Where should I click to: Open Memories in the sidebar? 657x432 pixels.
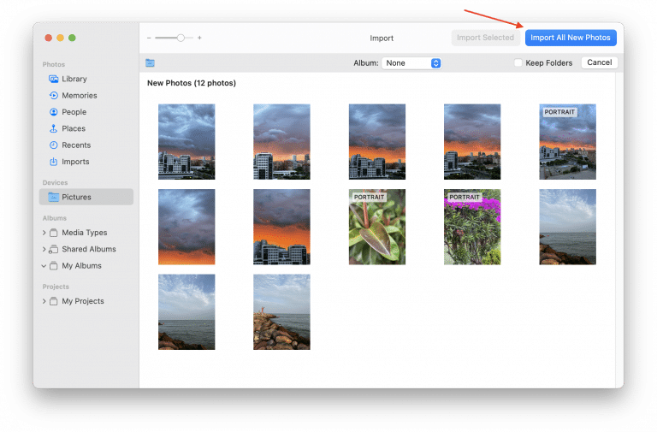[86, 96]
